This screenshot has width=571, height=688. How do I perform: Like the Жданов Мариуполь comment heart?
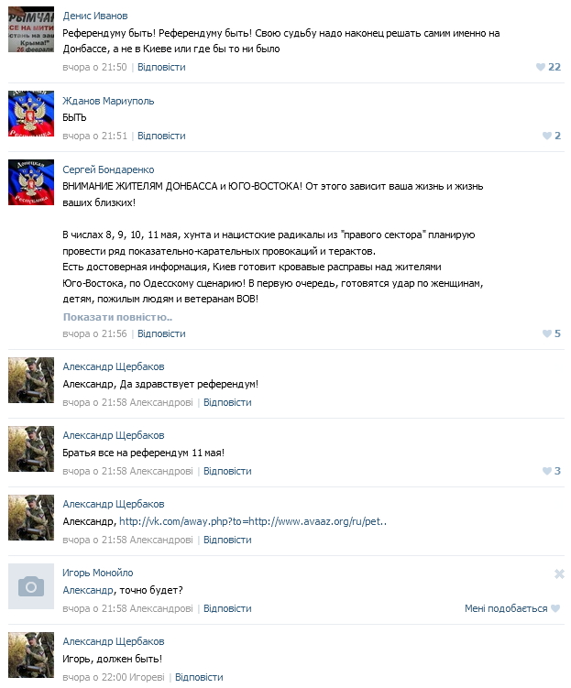tap(551, 136)
